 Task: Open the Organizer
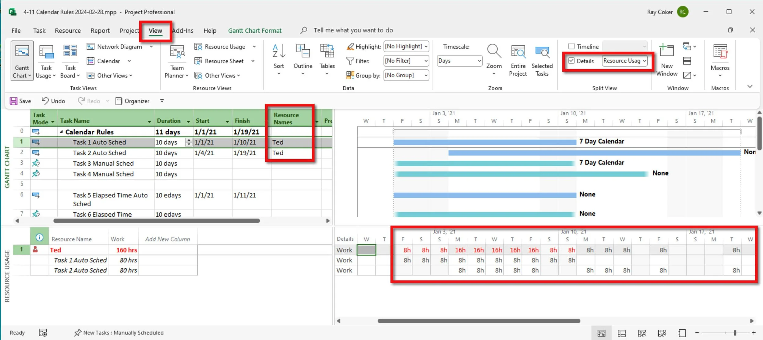132,101
